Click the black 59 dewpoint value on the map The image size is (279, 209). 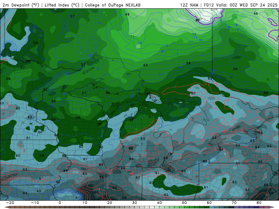point(53,119)
